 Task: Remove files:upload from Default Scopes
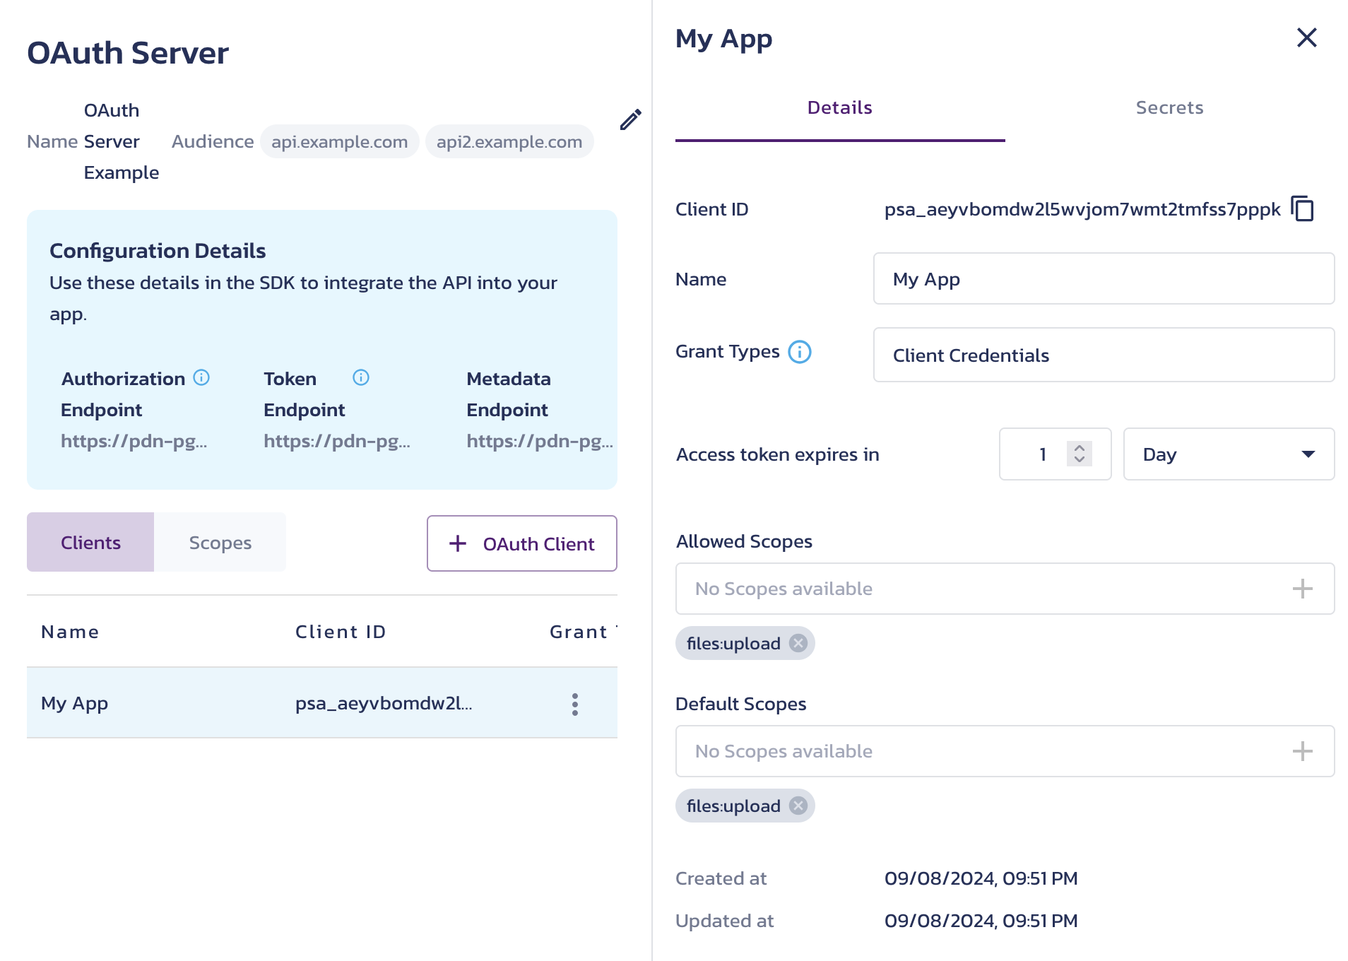pyautogui.click(x=798, y=806)
